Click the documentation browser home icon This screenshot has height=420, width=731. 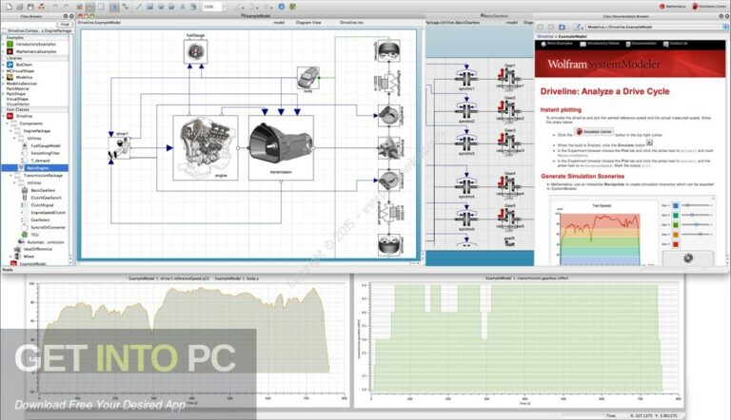(x=562, y=27)
